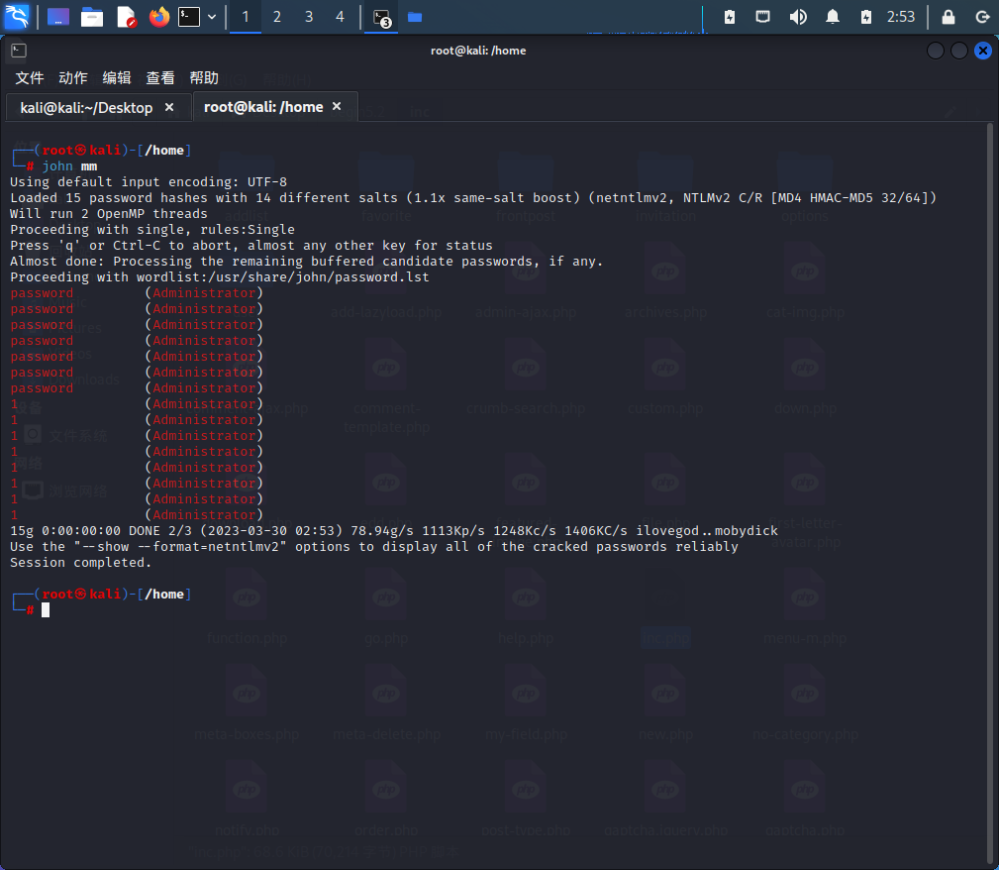Click the lock screen icon
The width and height of the screenshot is (999, 870).
949,17
